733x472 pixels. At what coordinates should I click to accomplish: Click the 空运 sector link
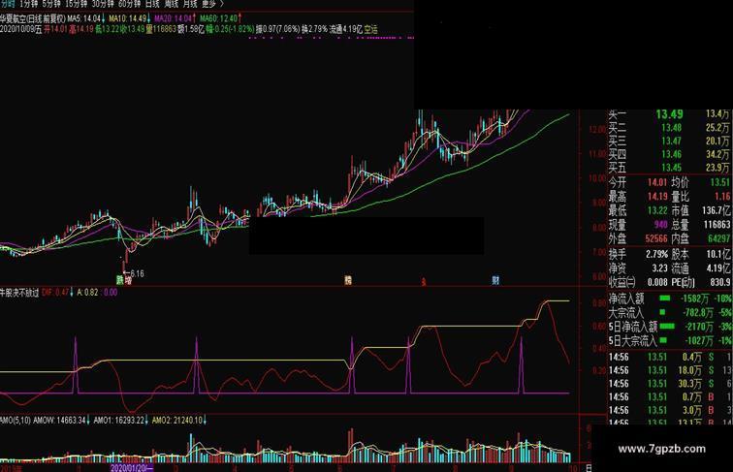pyautogui.click(x=370, y=29)
